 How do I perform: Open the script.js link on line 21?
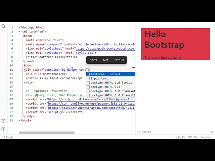click(x=56, y=112)
